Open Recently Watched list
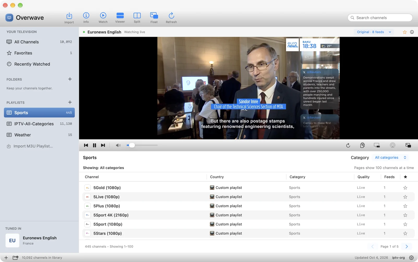This screenshot has width=418, height=262. point(39,64)
